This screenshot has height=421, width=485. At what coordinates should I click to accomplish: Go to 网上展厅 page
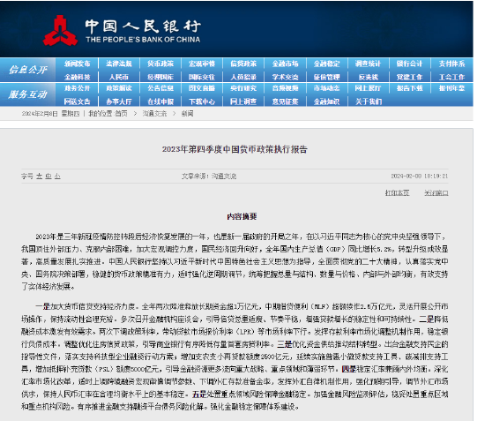pyautogui.click(x=368, y=88)
